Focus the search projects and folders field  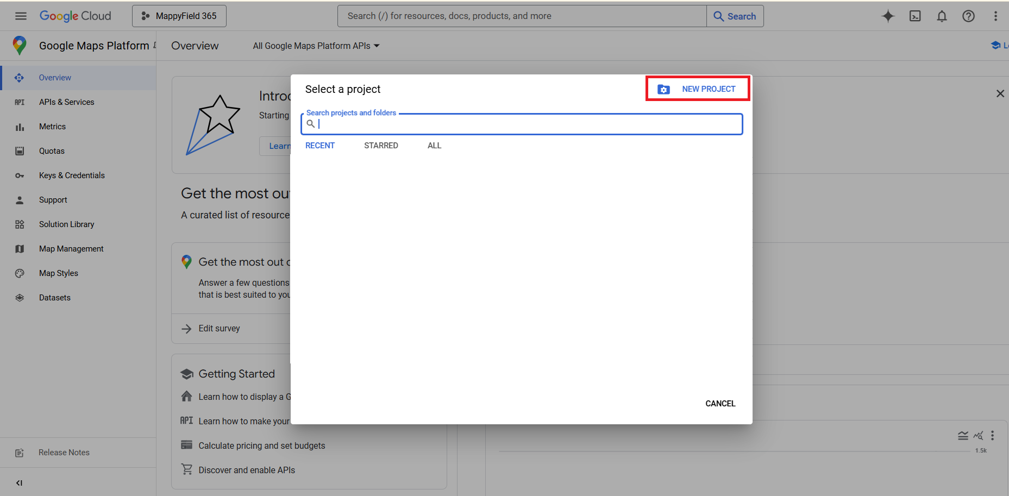[x=527, y=124]
